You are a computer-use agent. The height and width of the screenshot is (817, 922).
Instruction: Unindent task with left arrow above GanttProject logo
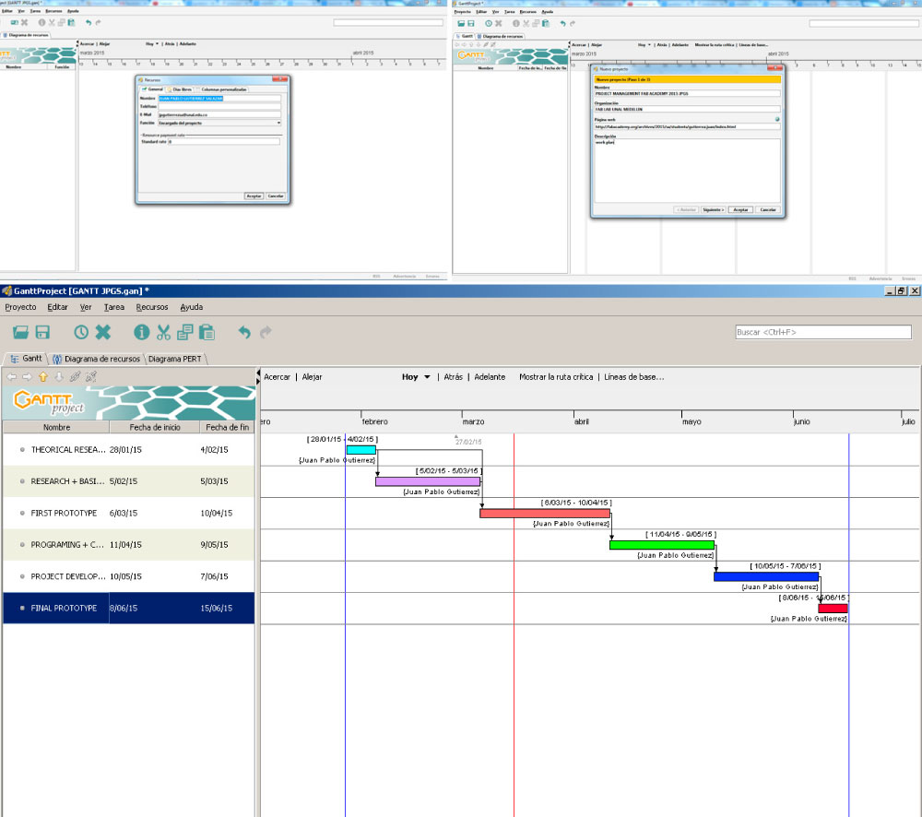click(12, 377)
